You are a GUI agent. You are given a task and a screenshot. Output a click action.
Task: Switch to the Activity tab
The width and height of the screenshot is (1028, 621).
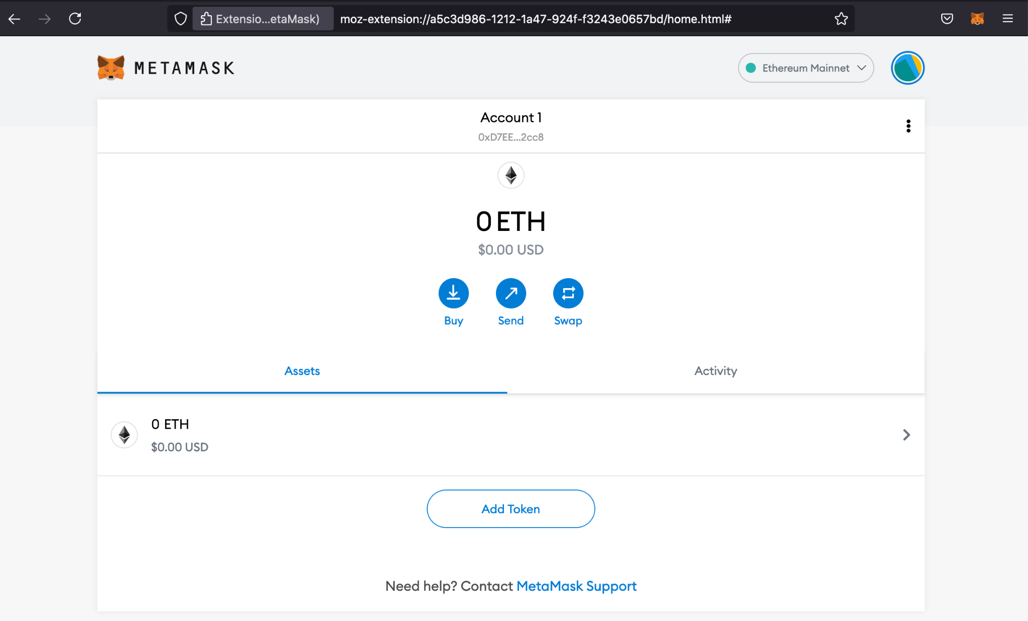(715, 371)
